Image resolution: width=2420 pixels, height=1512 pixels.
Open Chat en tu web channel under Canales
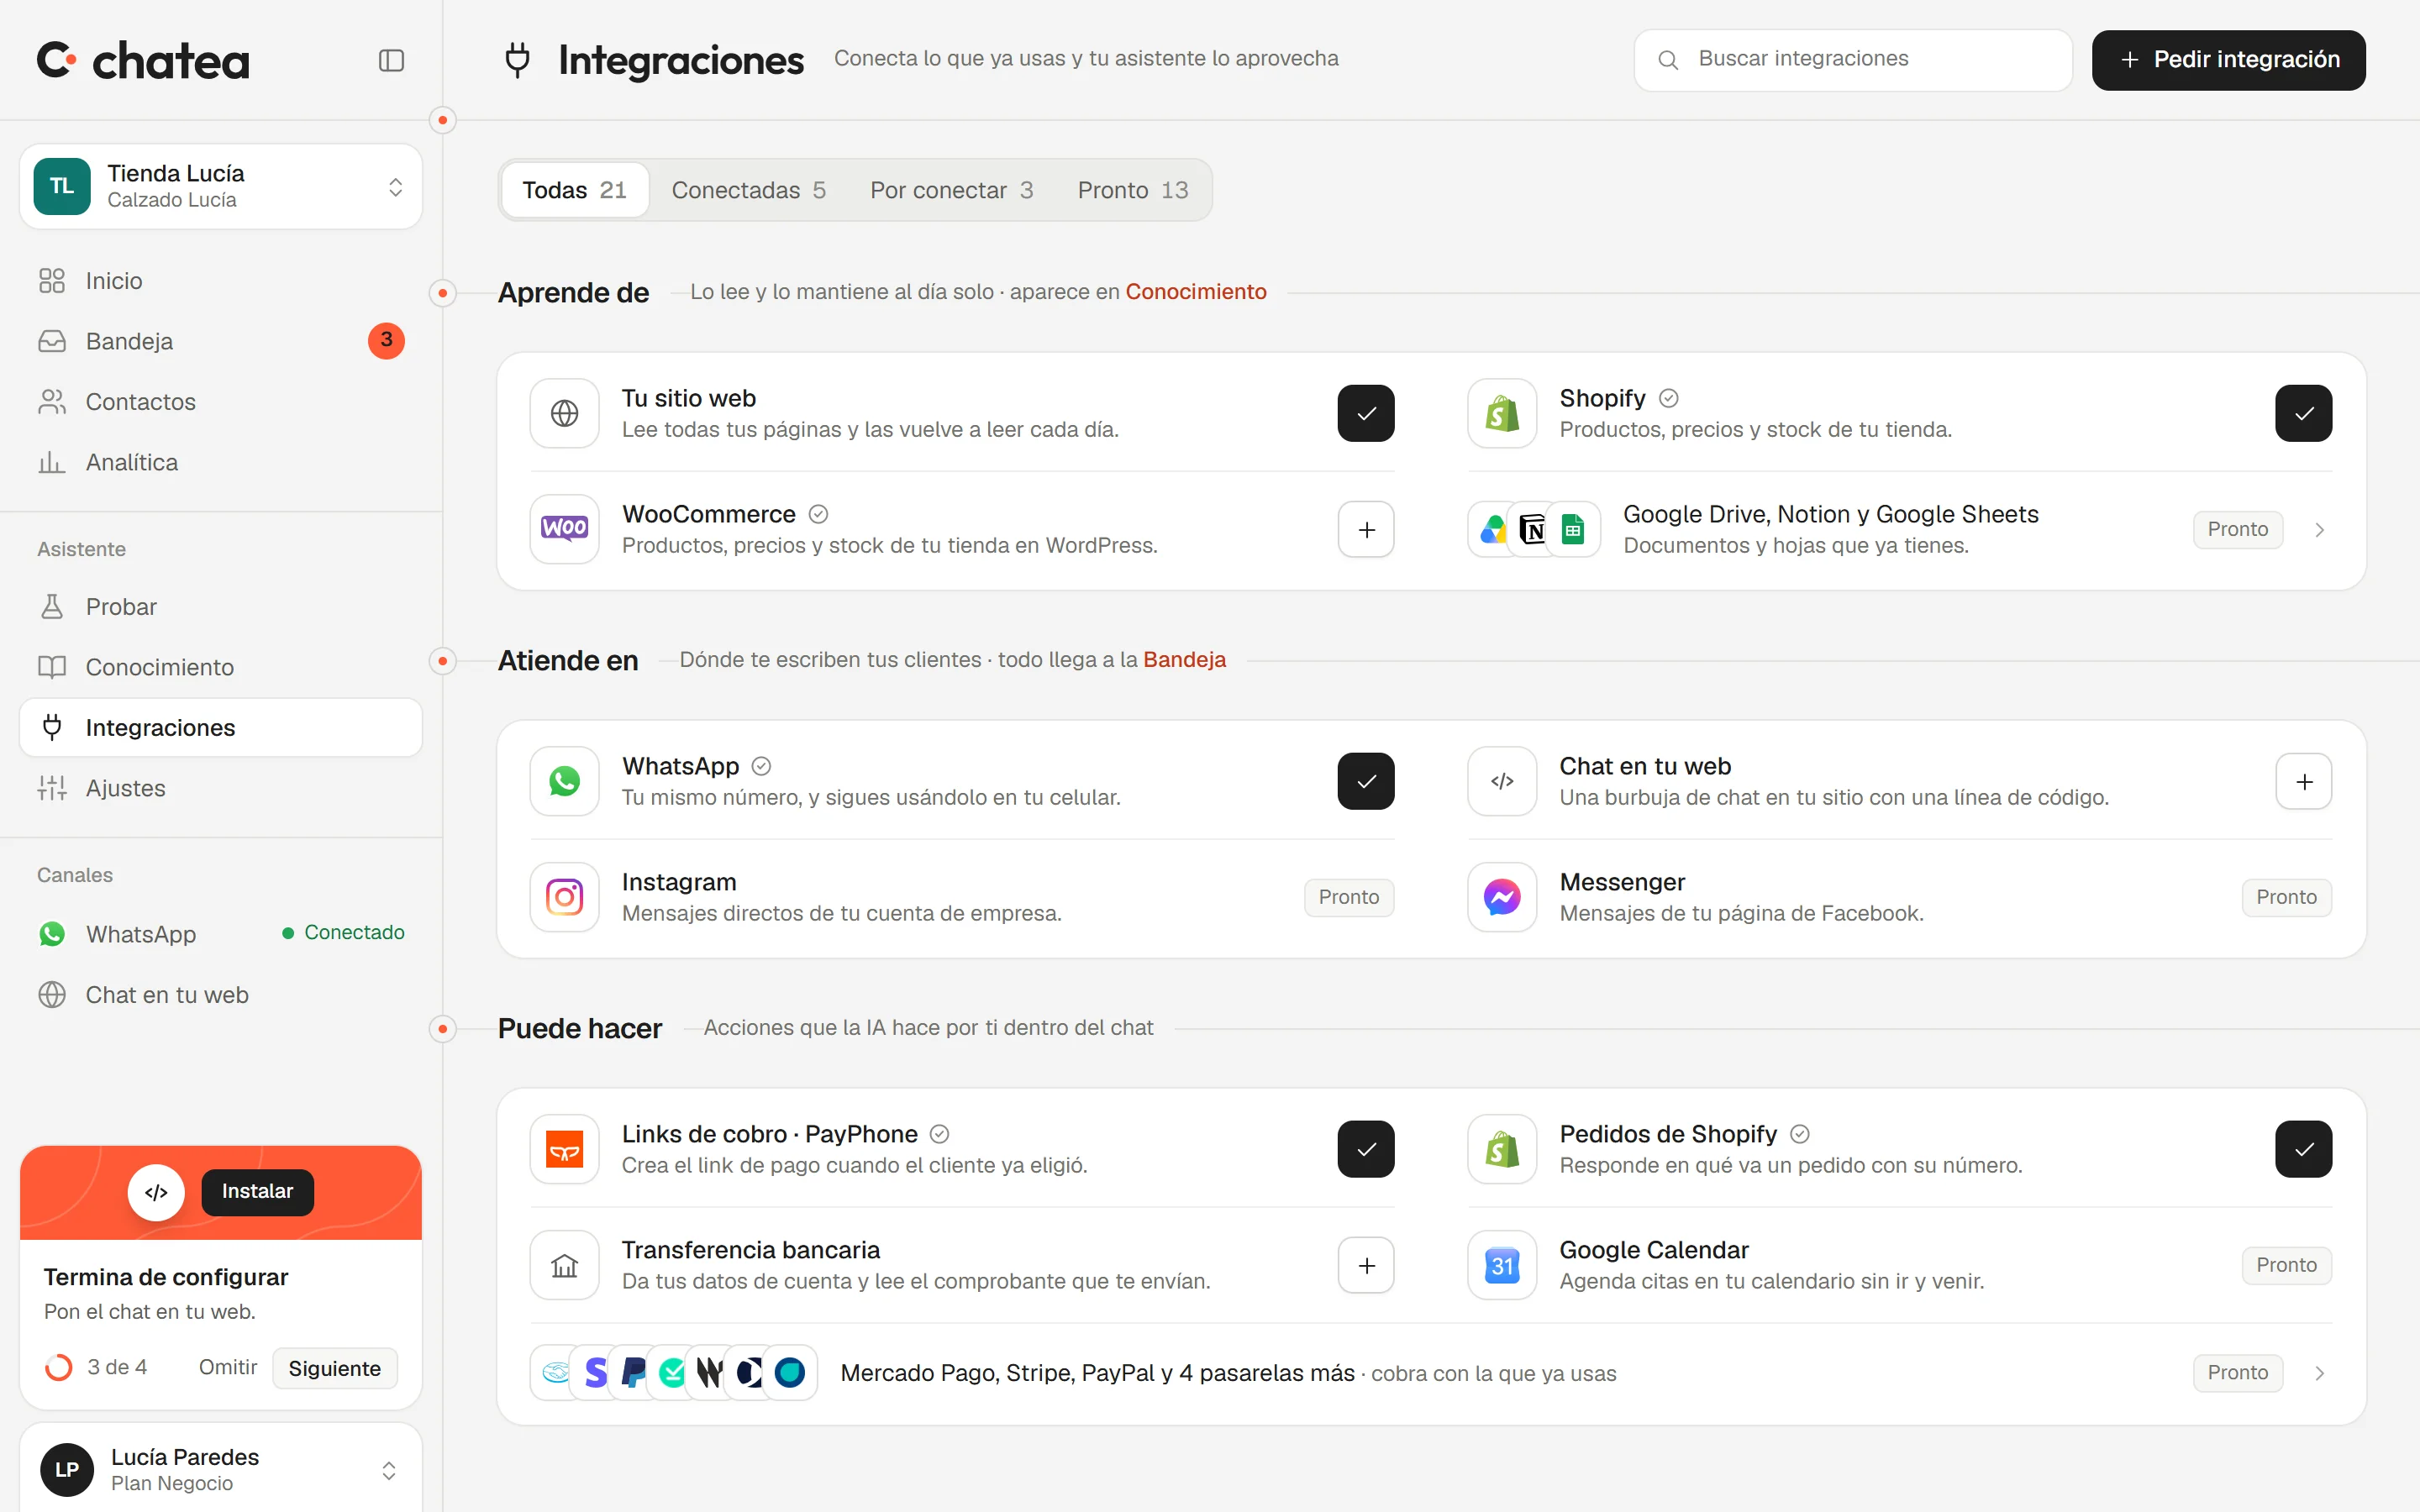(221, 995)
